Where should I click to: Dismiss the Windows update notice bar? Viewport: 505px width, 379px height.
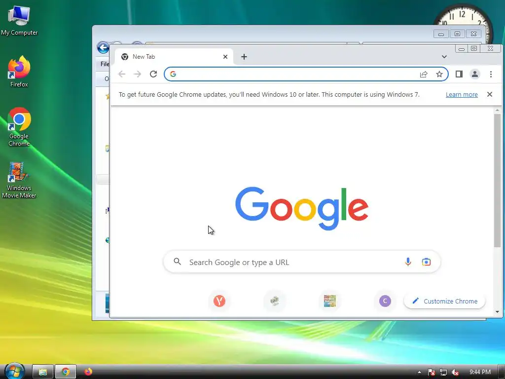click(490, 94)
